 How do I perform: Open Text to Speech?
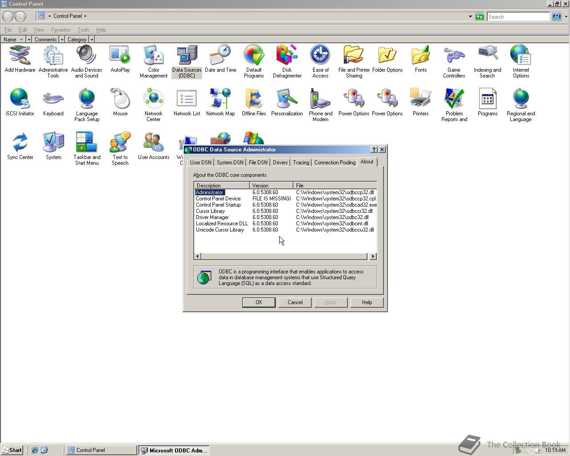tap(120, 149)
